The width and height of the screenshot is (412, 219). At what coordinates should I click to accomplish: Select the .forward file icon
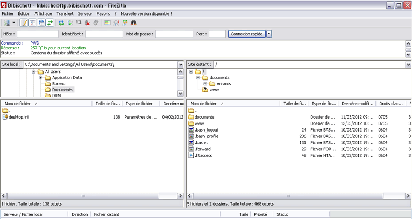tap(191, 149)
